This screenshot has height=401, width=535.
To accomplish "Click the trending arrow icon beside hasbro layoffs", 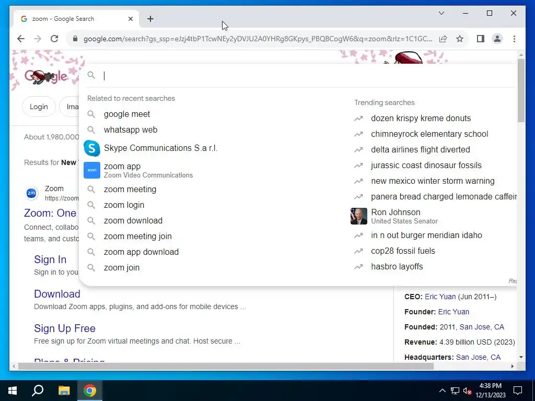I will pyautogui.click(x=358, y=267).
